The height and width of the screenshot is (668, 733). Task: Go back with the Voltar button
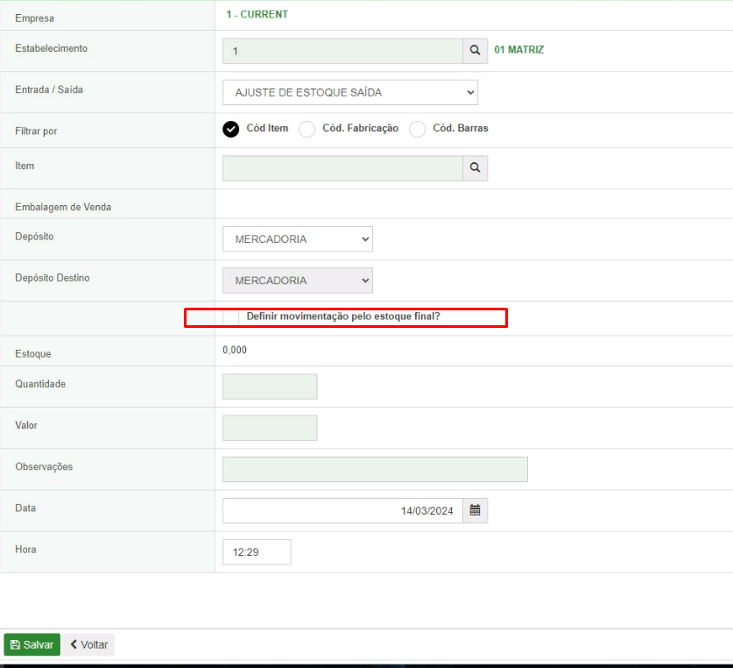[x=88, y=644]
